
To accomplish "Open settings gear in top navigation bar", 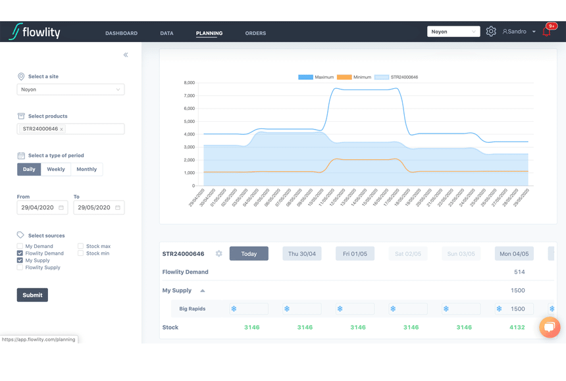I will pos(491,32).
